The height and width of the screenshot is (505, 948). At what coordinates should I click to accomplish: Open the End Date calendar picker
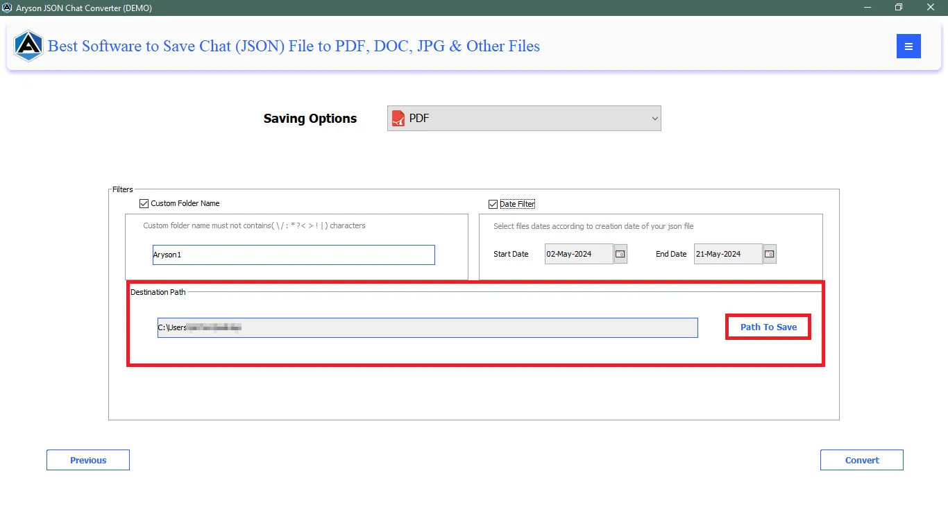(x=770, y=255)
